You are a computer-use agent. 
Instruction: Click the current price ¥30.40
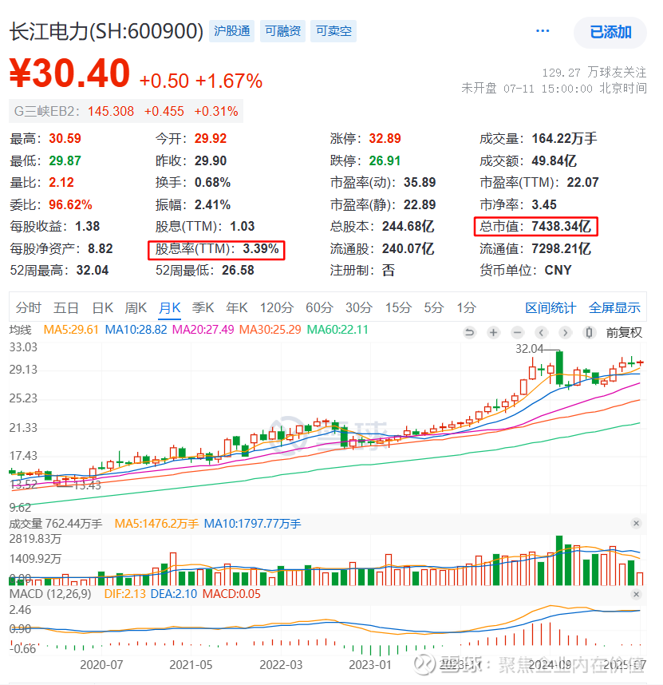(70, 73)
